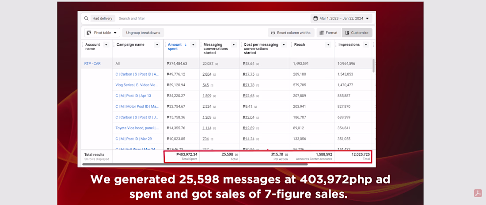Click the info icon beside 20,087
The width and height of the screenshot is (486, 205).
pyautogui.click(x=216, y=64)
